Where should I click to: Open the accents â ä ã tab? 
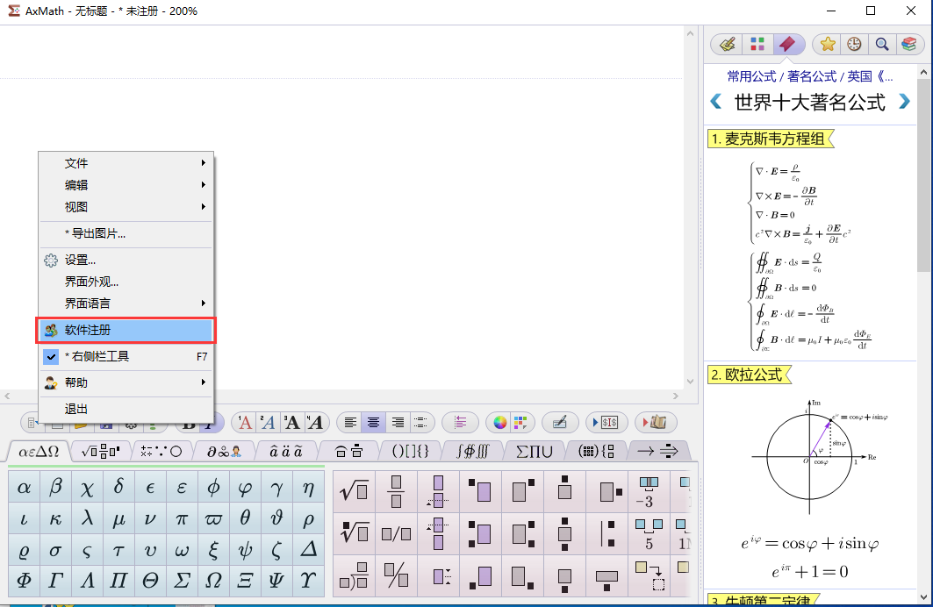tap(285, 452)
